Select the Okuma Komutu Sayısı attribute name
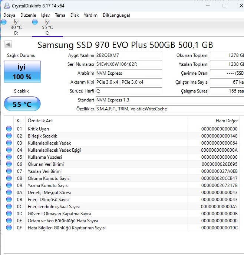Viewport: 244px width, 255px height. pyautogui.click(x=49, y=178)
